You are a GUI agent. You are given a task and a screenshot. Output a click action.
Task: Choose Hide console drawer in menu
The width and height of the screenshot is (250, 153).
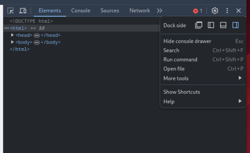(187, 41)
